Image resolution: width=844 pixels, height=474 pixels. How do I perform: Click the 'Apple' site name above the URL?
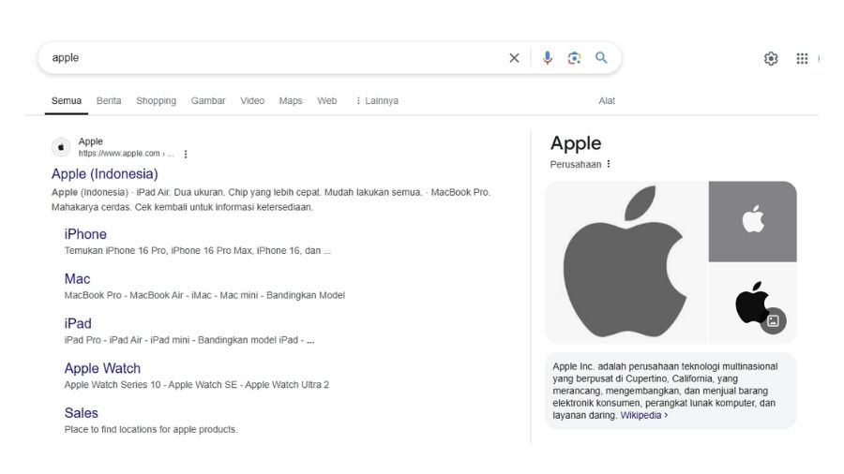[x=90, y=141]
